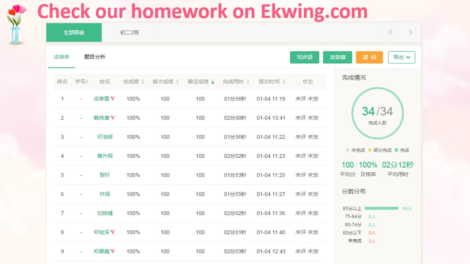Sort by 首次成绩 column arrows
This screenshot has width=470, height=264.
coord(177,82)
